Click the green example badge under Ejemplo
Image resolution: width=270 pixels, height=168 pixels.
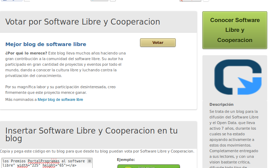[x=148, y=166]
